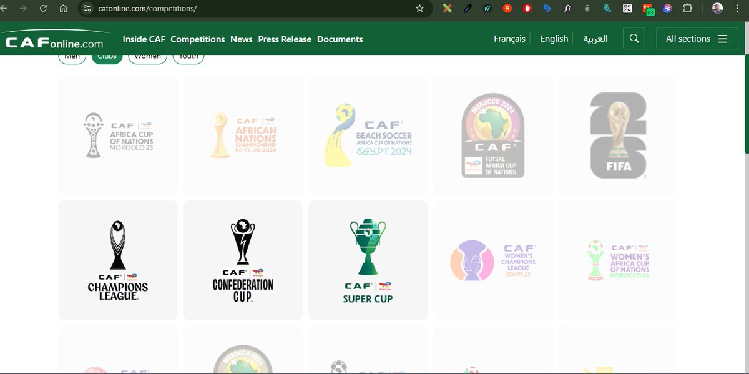This screenshot has height=374, width=749.
Task: Select the Clubs filter pill
Action: [x=107, y=57]
